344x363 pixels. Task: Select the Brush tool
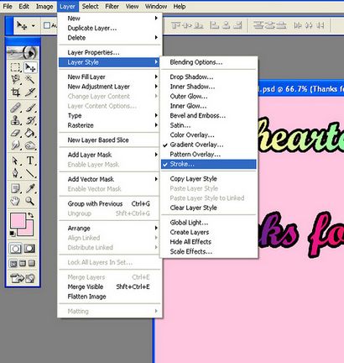(30, 108)
